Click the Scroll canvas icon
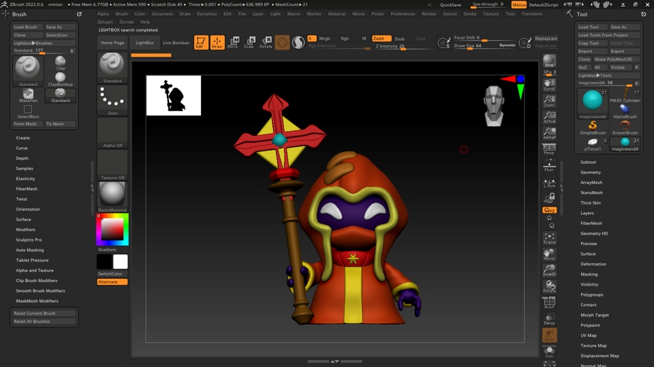Image resolution: width=654 pixels, height=367 pixels. [549, 84]
